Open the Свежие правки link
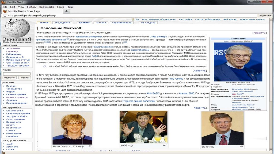The image size is (274, 154). (16, 94)
